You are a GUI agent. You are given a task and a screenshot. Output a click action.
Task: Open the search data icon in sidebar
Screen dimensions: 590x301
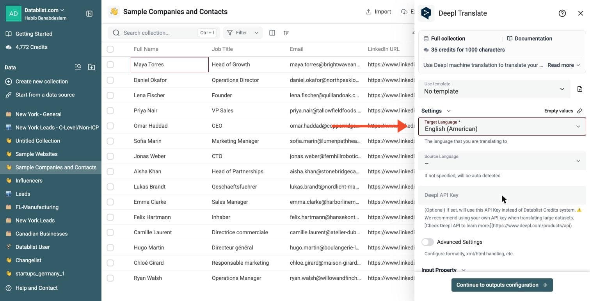(78, 67)
